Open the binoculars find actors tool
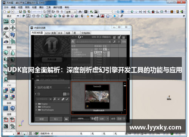The image size is (189, 137). coord(80,12)
